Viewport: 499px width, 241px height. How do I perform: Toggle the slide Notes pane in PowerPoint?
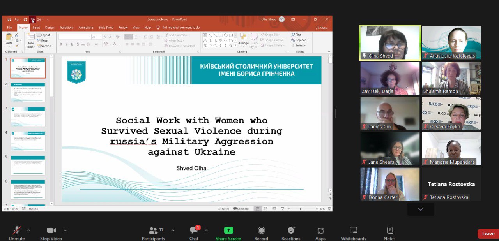click(224, 209)
